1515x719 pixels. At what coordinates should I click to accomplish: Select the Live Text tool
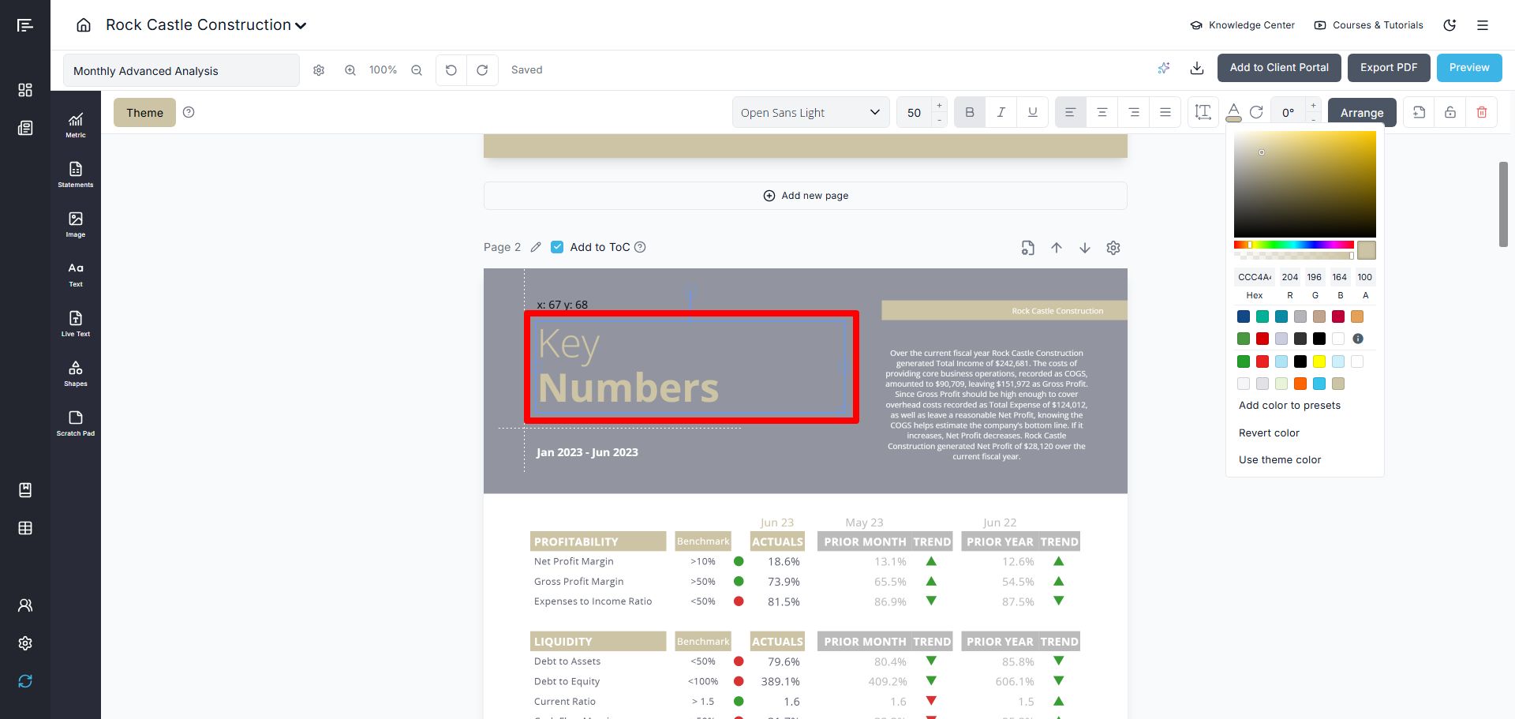point(76,324)
